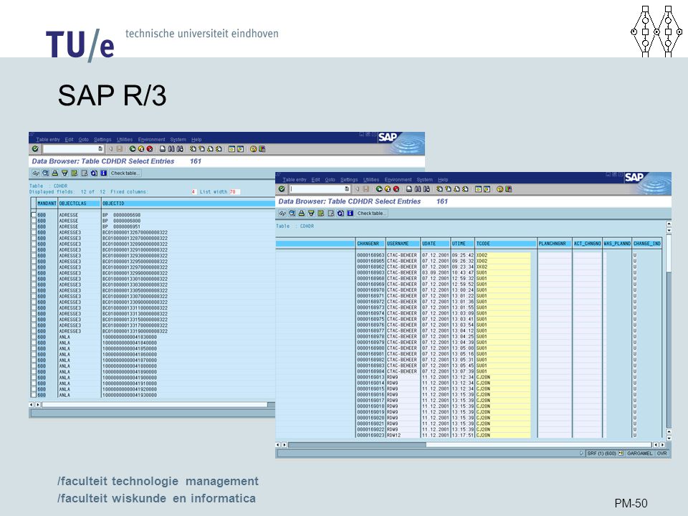Click Print icon in back window toolbar
688x516 pixels.
pos(163,149)
